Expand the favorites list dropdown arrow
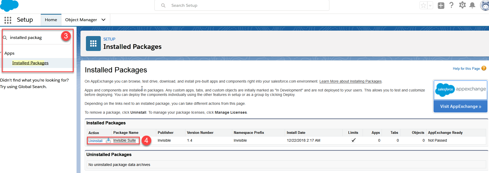The image size is (489, 173). [430, 5]
